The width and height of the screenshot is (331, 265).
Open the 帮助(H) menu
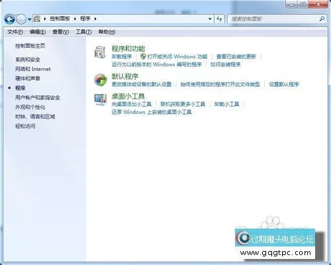click(x=107, y=32)
